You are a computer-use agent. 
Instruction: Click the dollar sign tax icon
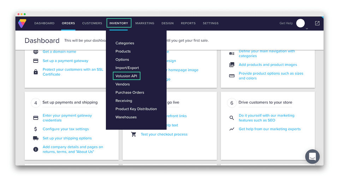pos(36,129)
